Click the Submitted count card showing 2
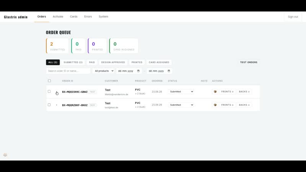This screenshot has height=172, width=306. coord(57,46)
